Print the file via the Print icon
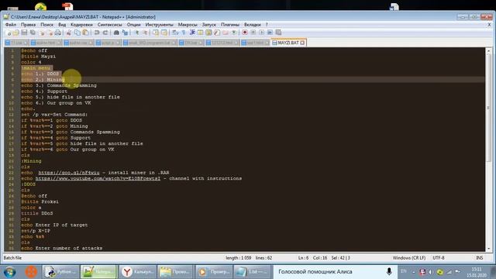 [x=58, y=33]
